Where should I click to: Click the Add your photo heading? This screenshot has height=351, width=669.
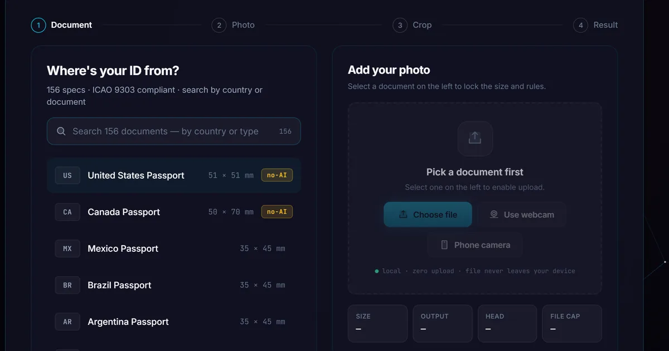pos(389,70)
